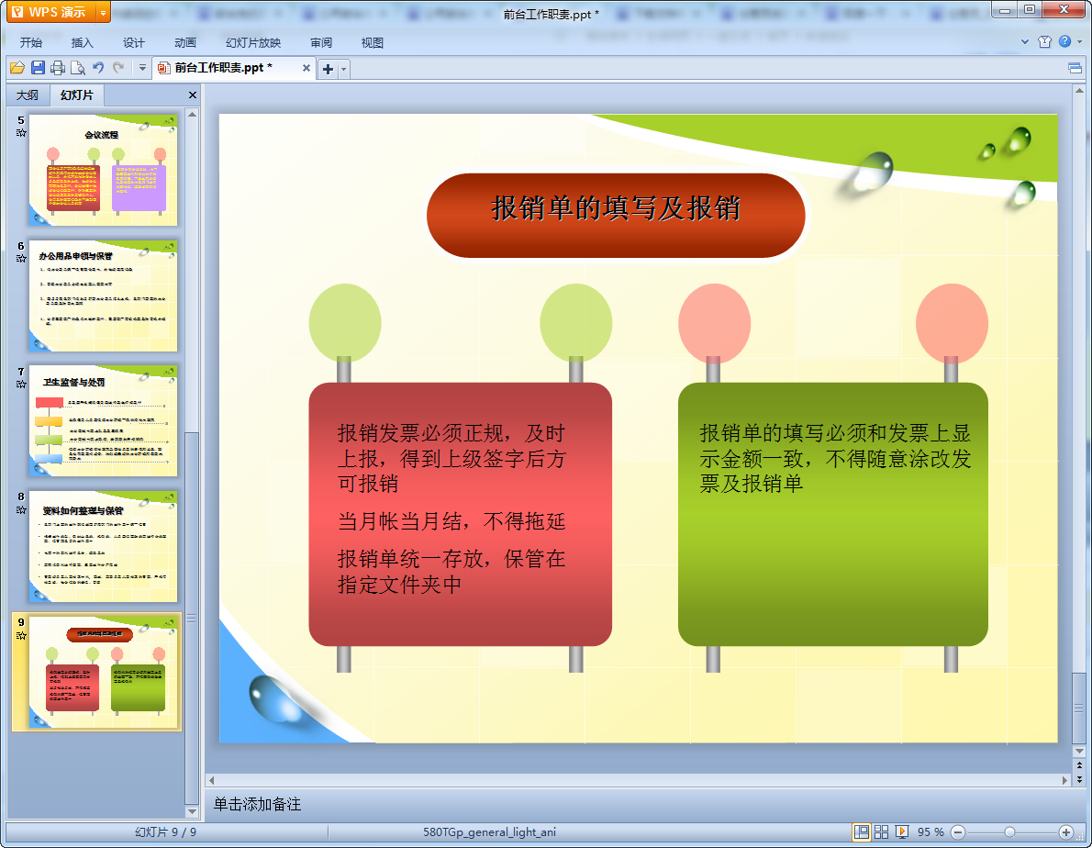Click the WPS 演示 logo button

coord(51,12)
